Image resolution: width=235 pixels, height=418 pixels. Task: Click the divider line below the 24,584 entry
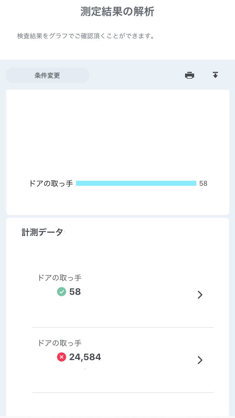(123, 392)
